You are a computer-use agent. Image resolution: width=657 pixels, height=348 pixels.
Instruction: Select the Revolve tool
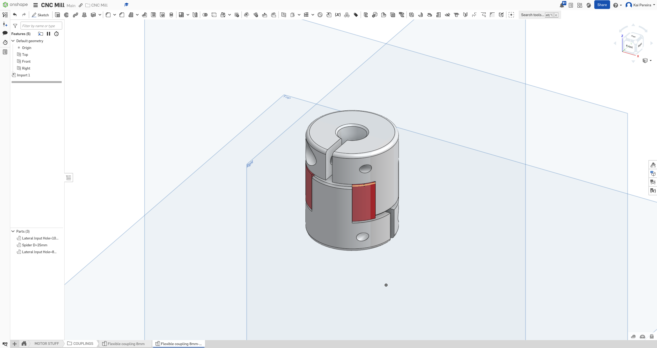[66, 15]
